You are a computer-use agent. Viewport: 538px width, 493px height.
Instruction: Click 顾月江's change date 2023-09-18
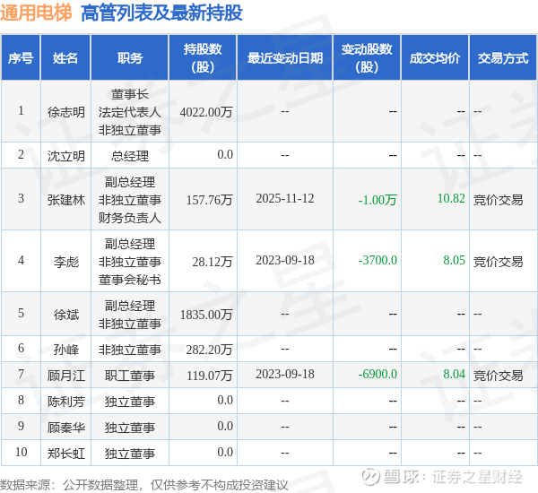[285, 374]
